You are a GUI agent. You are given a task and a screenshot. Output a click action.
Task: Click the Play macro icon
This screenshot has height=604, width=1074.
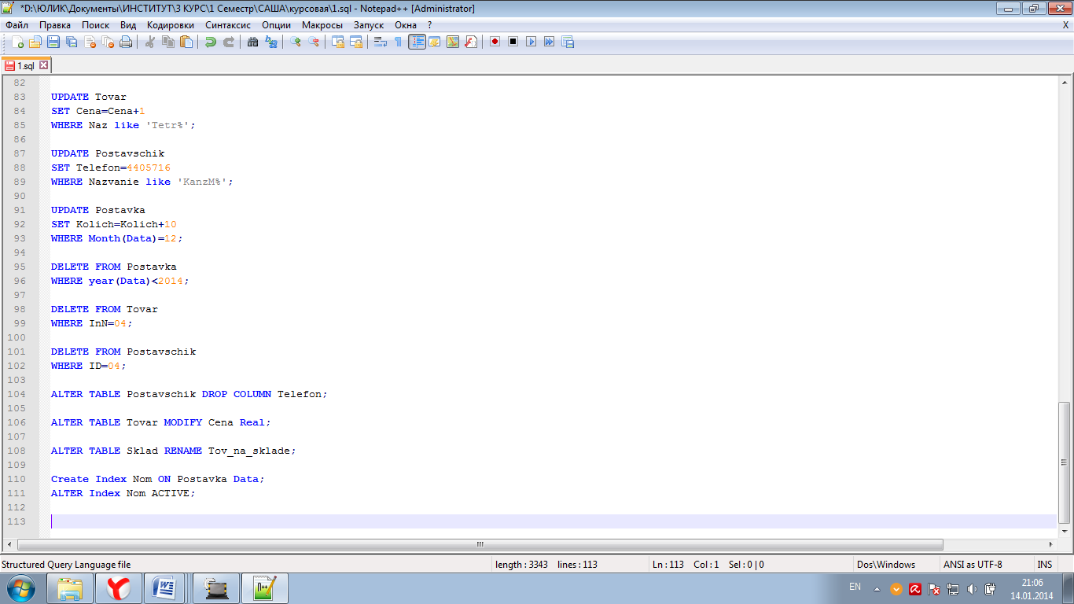(x=531, y=42)
